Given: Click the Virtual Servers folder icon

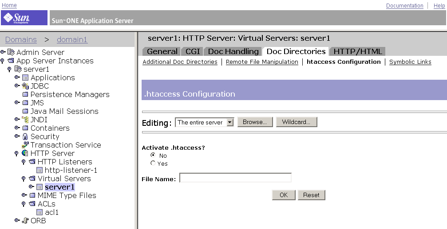Looking at the screenshot, I should tap(32, 179).
